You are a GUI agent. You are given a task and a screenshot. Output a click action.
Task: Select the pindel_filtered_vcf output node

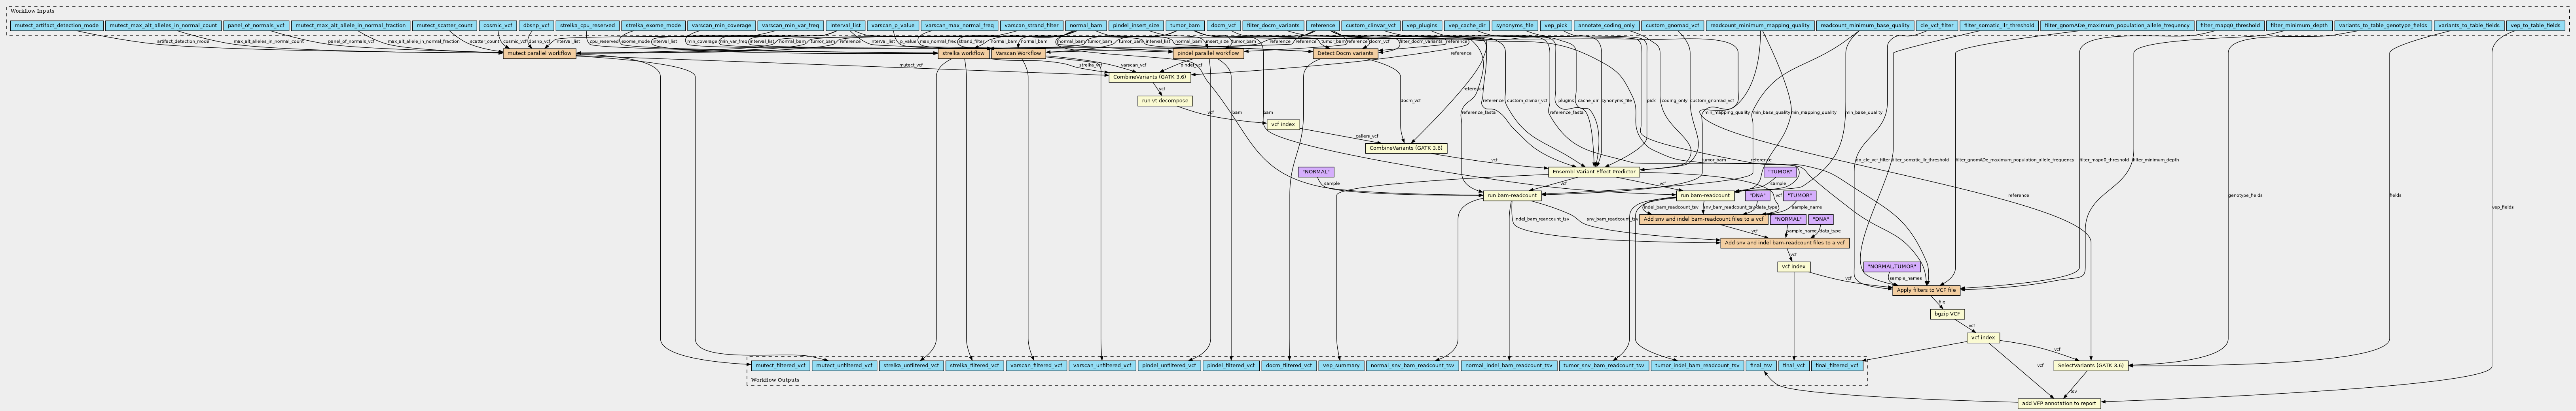(1231, 365)
